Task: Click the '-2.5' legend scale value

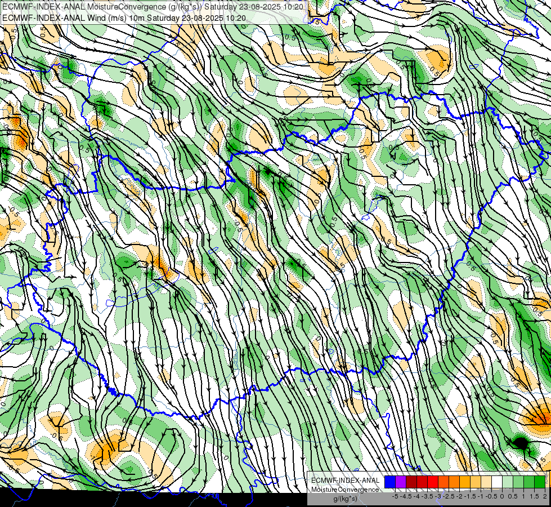Action: click(x=449, y=496)
